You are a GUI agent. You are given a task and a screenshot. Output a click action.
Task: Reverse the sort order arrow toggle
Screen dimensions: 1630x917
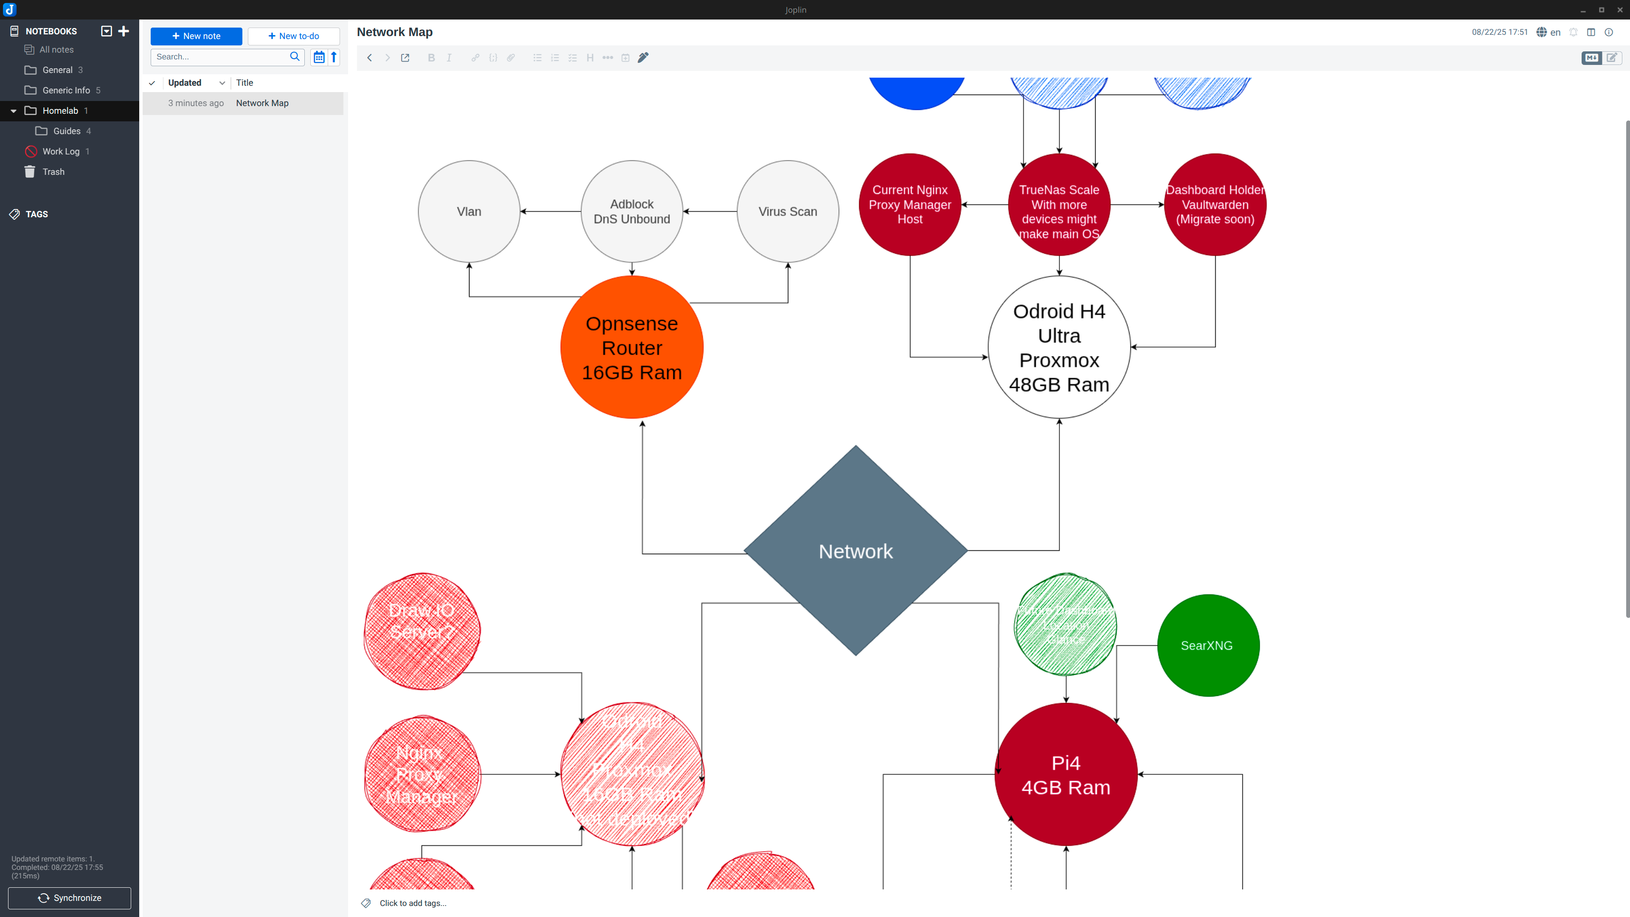pyautogui.click(x=334, y=57)
